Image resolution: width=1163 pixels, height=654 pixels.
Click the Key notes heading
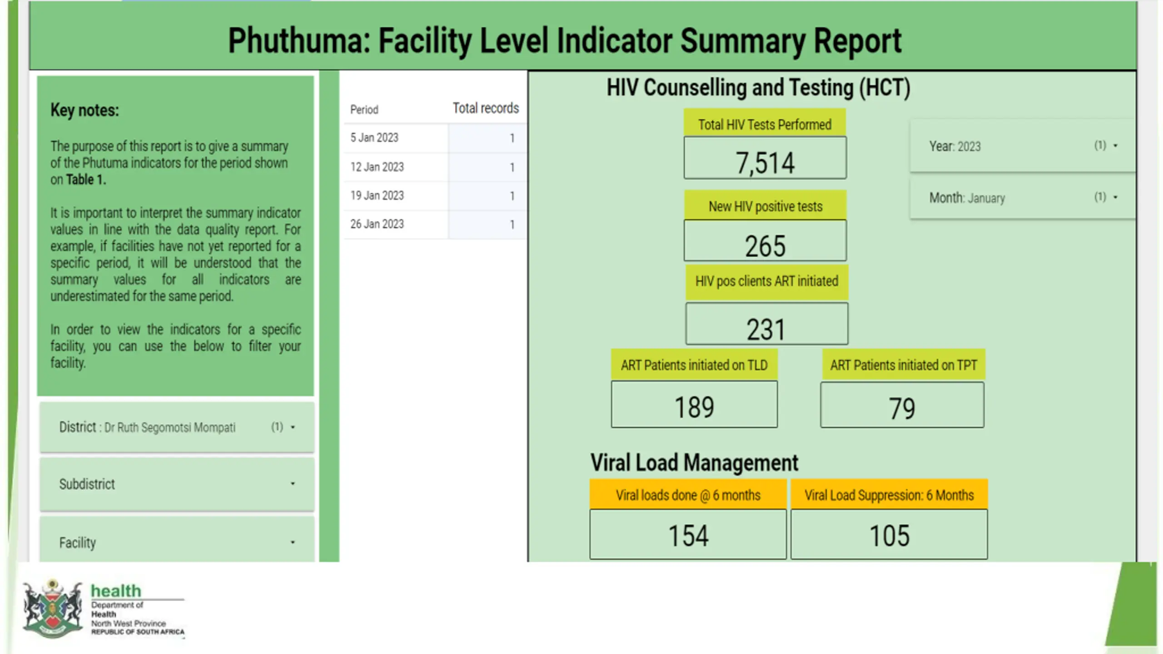[84, 110]
